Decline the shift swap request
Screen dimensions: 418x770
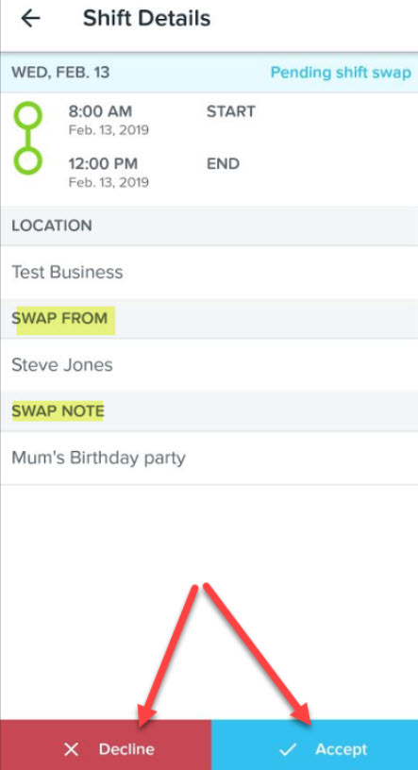pyautogui.click(x=106, y=745)
